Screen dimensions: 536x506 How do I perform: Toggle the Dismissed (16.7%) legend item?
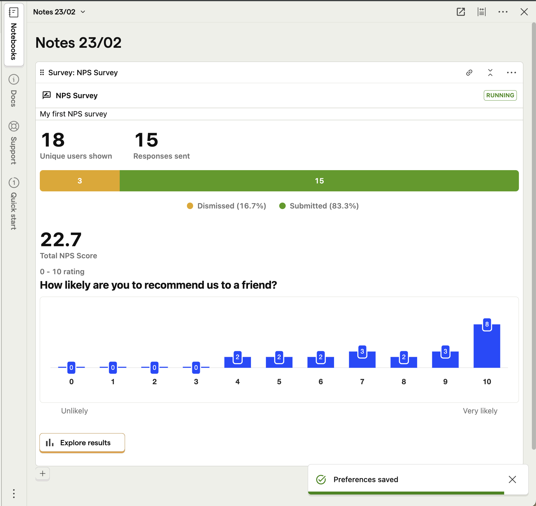pos(226,206)
